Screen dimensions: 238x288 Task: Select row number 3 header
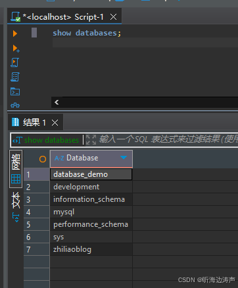(x=37, y=199)
